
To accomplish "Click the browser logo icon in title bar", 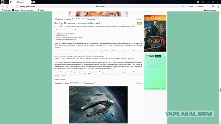I will pos(2,2).
